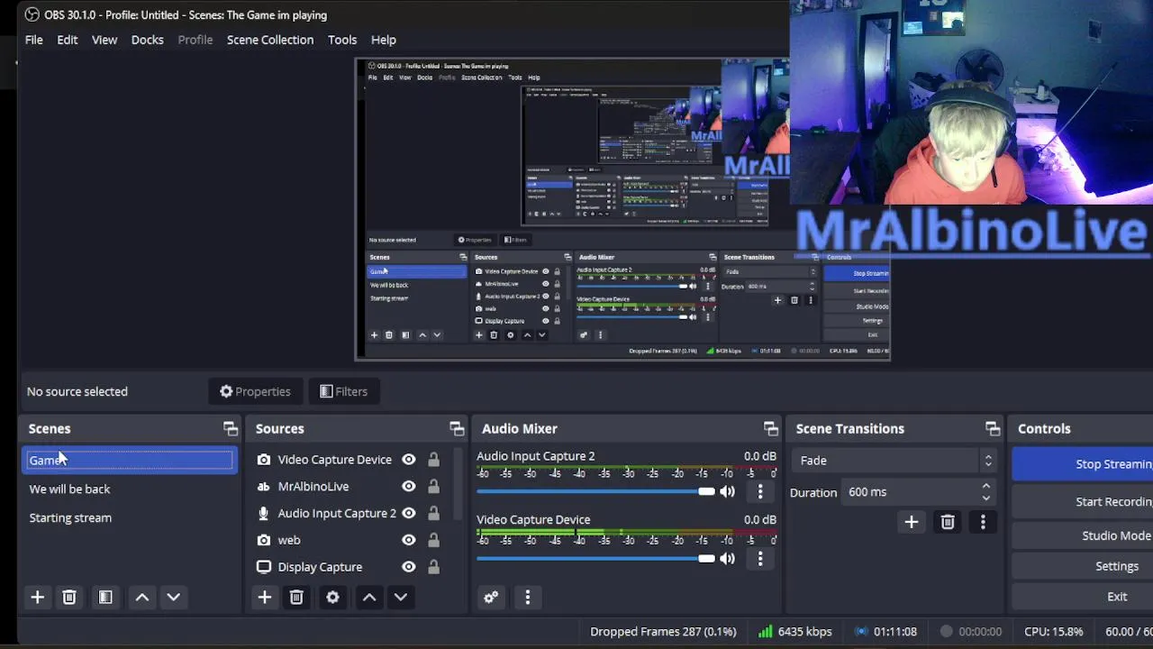Open the Help menu

point(384,40)
